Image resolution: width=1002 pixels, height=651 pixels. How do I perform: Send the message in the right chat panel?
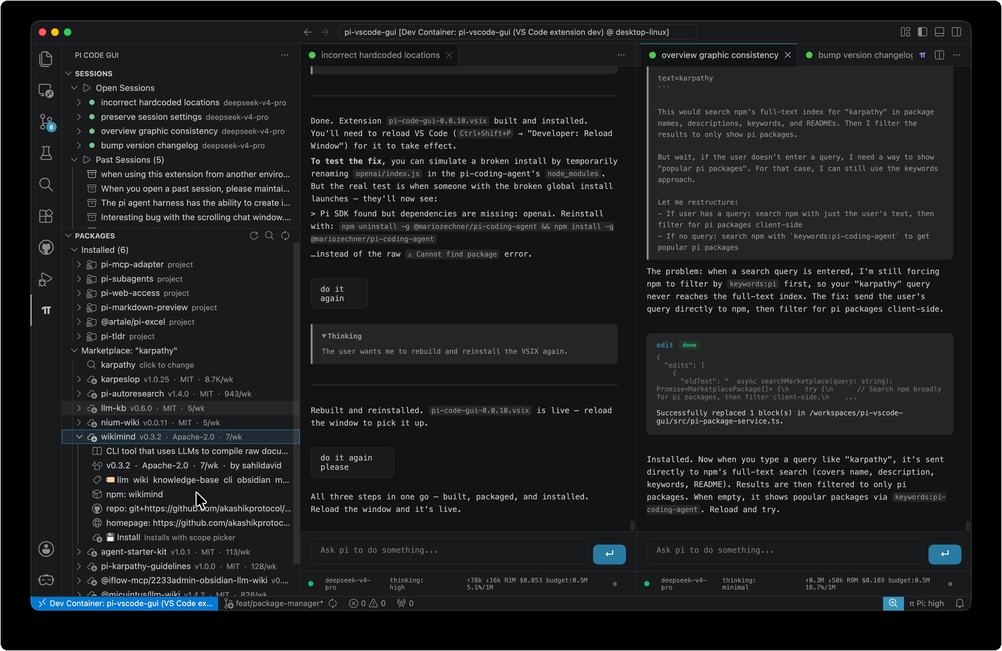944,554
